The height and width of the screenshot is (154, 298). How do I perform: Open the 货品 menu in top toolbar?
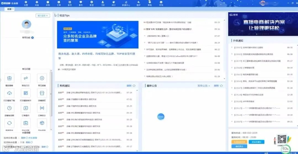click(x=37, y=3)
